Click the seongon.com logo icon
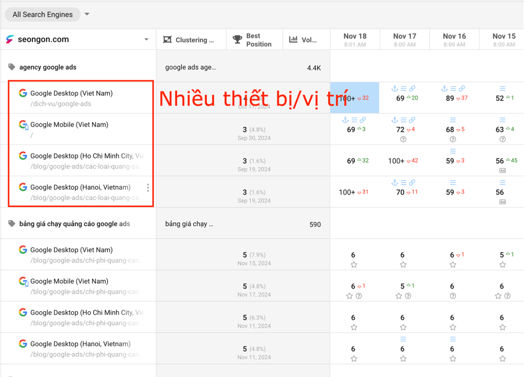Viewport: 524px width, 377px height. (10, 39)
